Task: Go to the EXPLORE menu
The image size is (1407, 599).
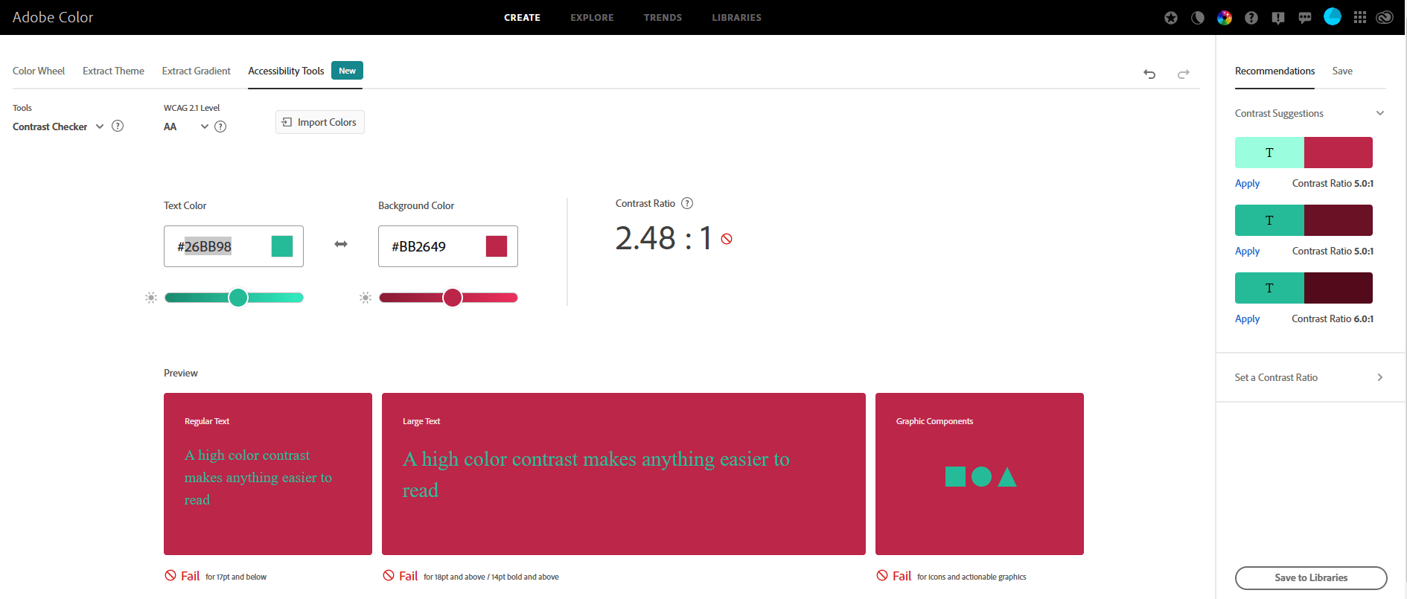Action: 592,18
